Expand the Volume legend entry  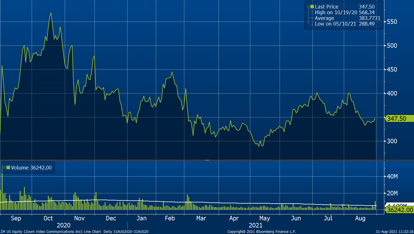[5, 168]
